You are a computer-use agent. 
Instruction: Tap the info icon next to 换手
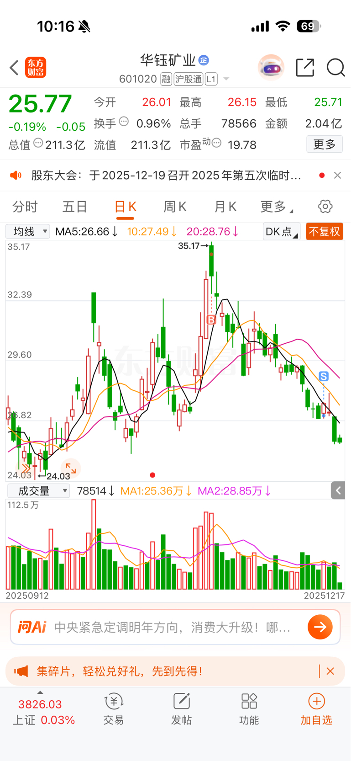(124, 122)
